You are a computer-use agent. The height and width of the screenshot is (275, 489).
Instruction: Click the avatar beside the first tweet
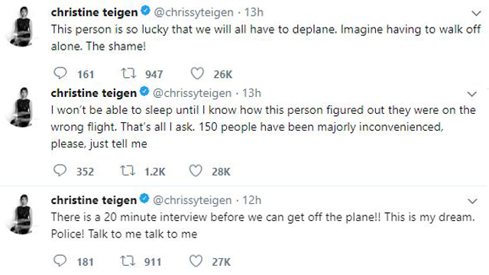[22, 27]
